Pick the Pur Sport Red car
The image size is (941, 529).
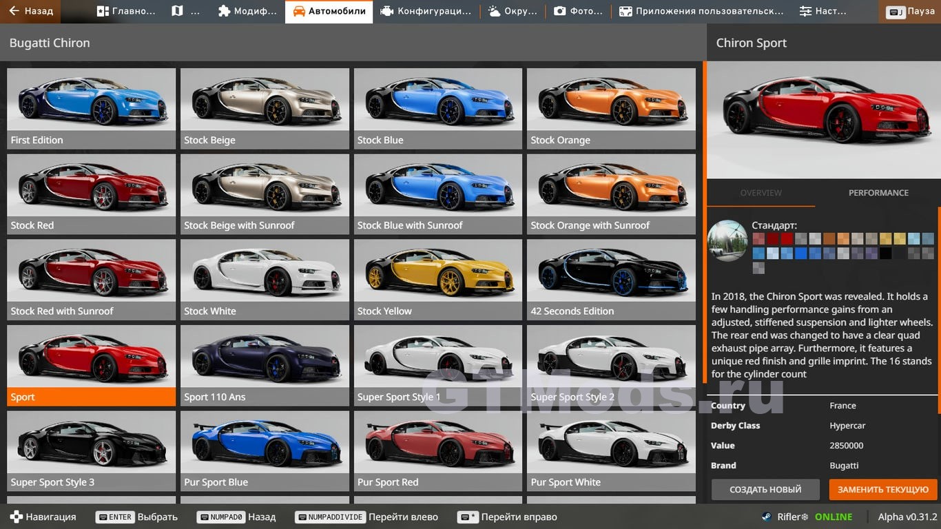click(438, 451)
